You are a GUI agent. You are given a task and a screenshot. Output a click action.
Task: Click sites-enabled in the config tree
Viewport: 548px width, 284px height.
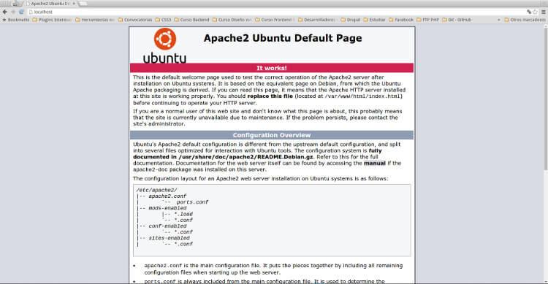point(170,238)
